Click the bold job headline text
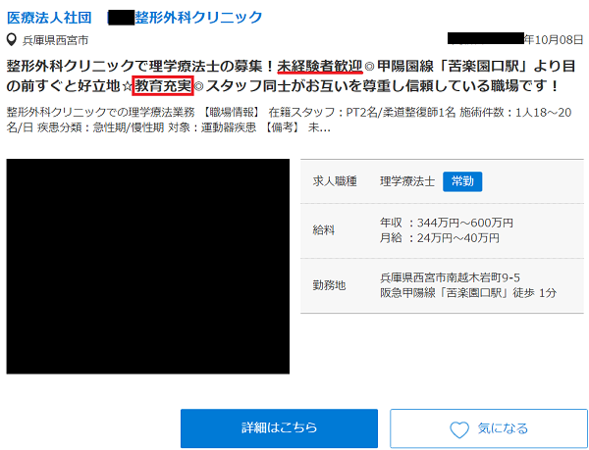The image size is (589, 450). 292,76
